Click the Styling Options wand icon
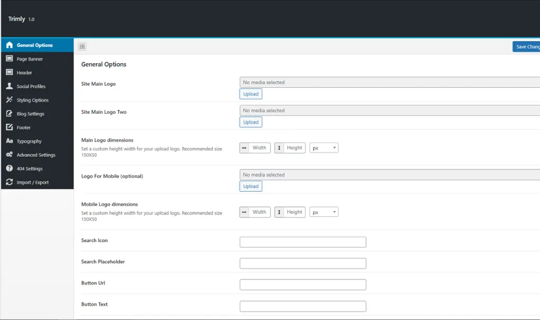This screenshot has height=320, width=540. pyautogui.click(x=9, y=100)
